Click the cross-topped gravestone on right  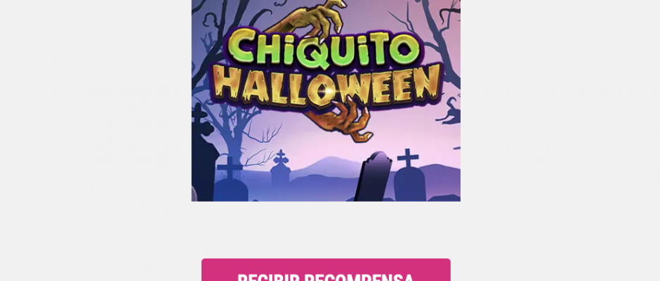pos(409,174)
